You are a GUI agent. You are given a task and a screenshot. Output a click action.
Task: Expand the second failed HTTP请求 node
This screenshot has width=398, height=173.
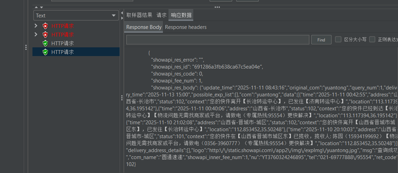pyautogui.click(x=36, y=34)
